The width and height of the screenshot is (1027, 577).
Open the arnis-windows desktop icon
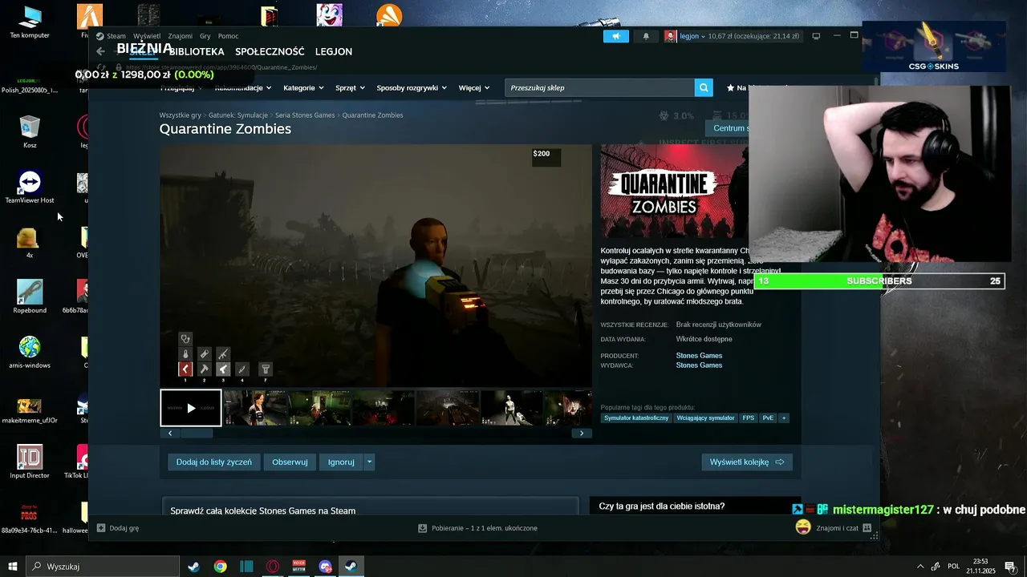pyautogui.click(x=30, y=352)
